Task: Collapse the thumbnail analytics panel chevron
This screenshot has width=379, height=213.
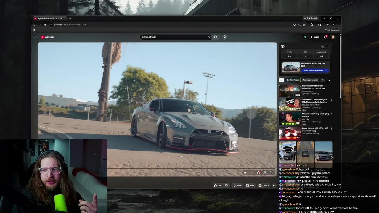Action: (328, 46)
